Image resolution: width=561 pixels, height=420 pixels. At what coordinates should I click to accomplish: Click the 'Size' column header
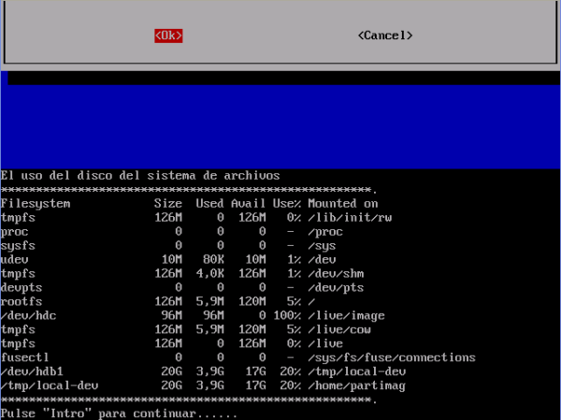[168, 203]
